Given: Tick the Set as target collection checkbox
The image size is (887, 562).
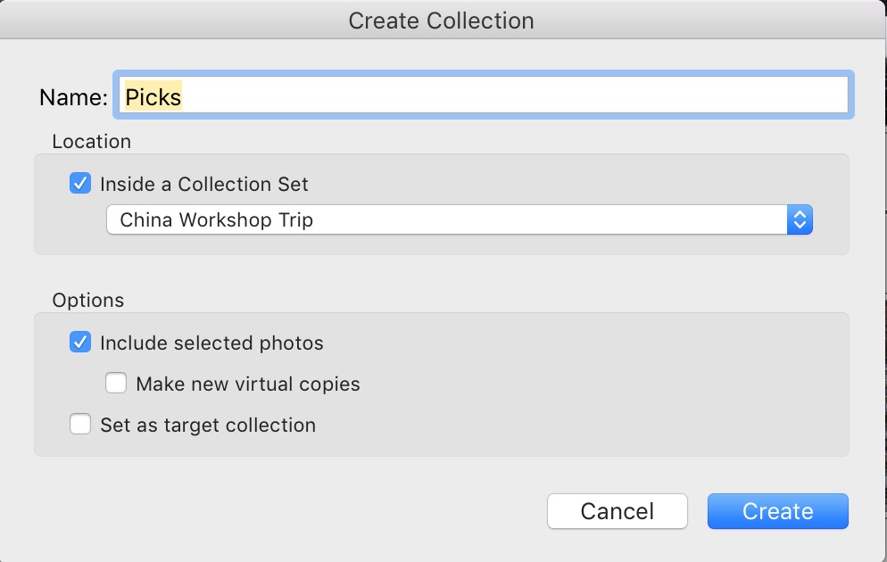Looking at the screenshot, I should [80, 424].
